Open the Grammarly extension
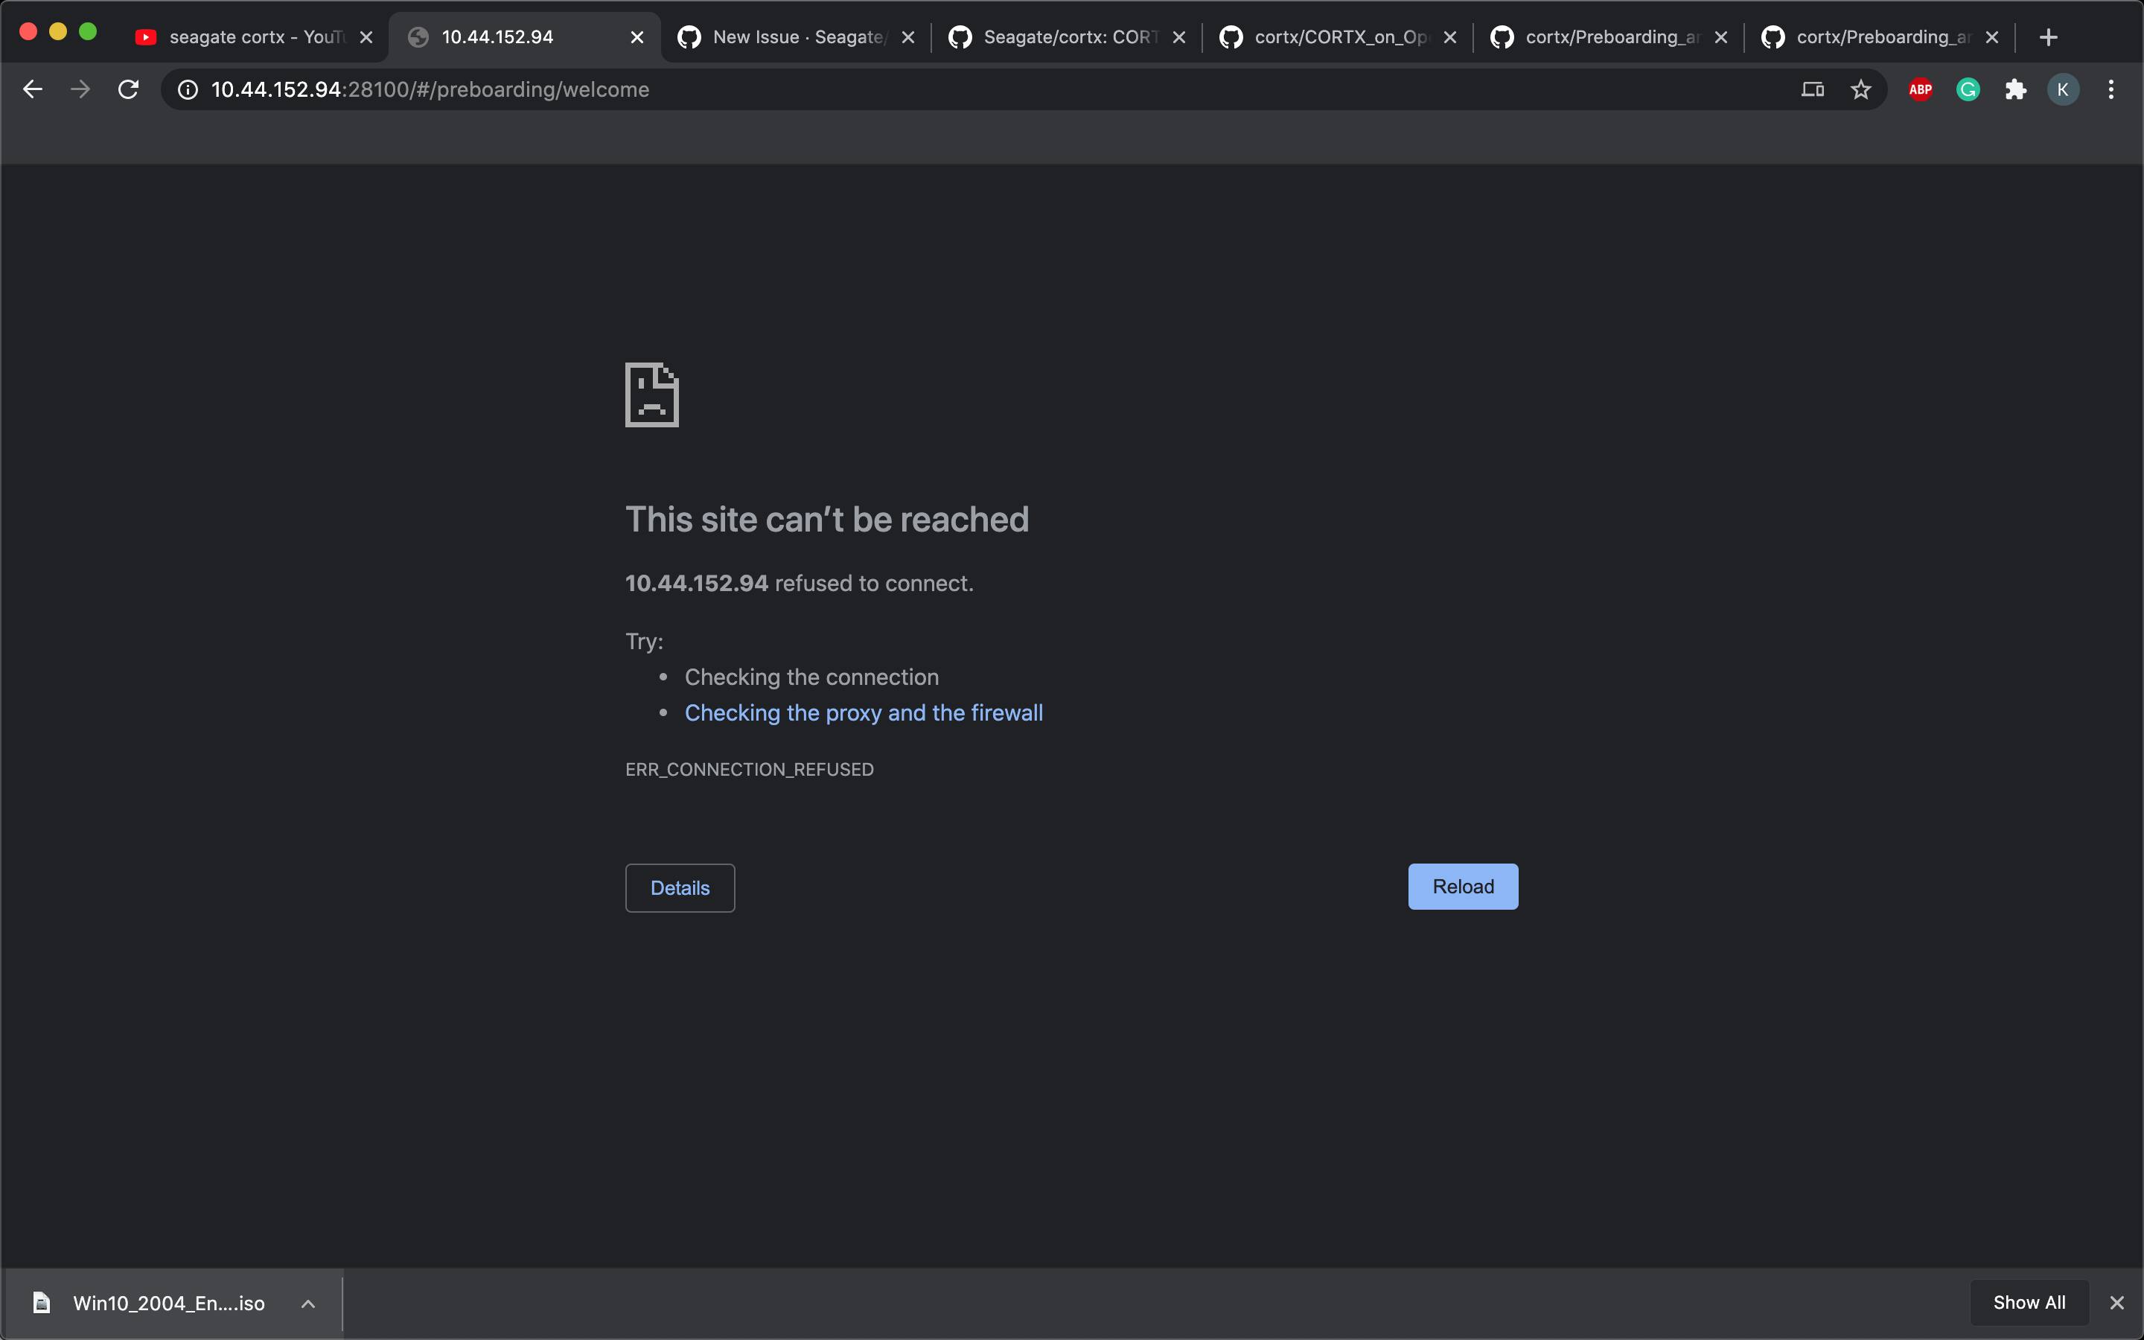This screenshot has height=1340, width=2144. pos(1968,89)
